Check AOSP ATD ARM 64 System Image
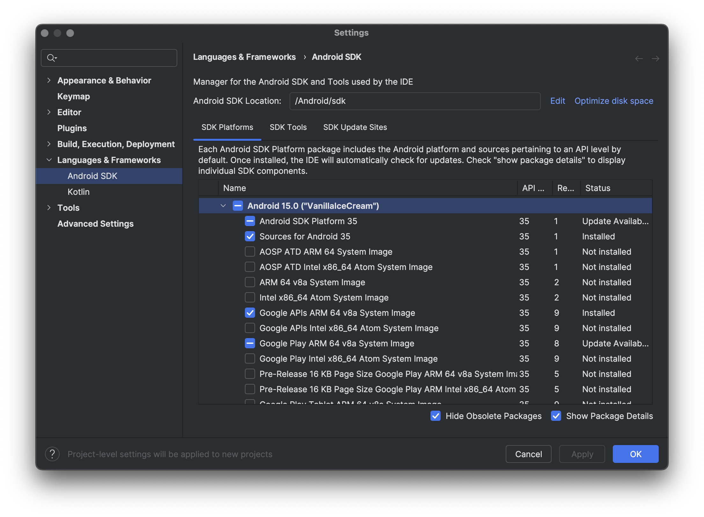This screenshot has height=517, width=704. 250,251
